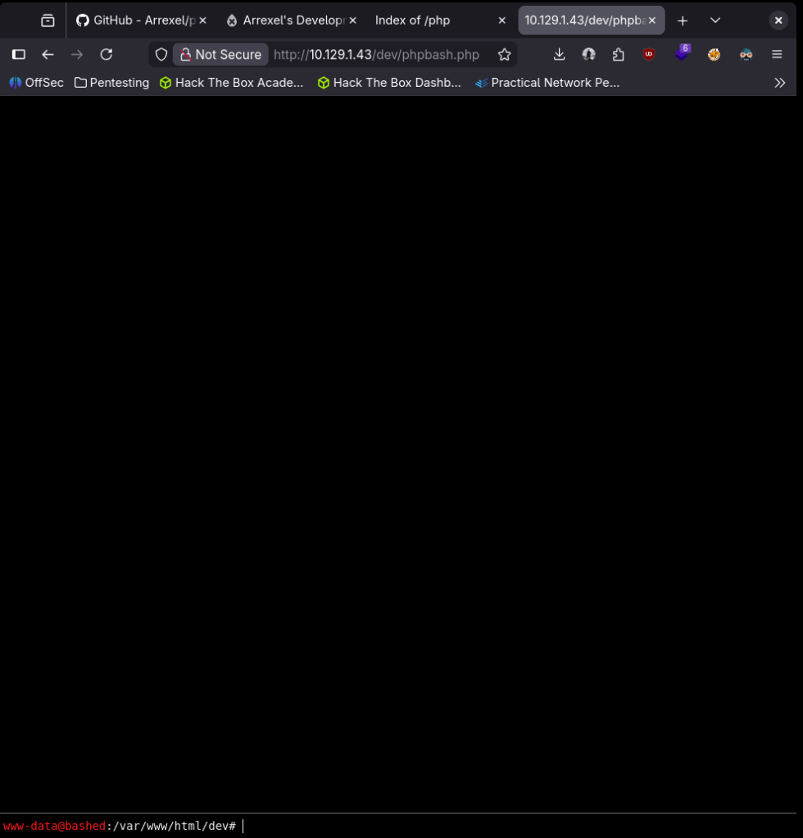Open the Firefox View icon
This screenshot has width=803, height=838.
48,20
